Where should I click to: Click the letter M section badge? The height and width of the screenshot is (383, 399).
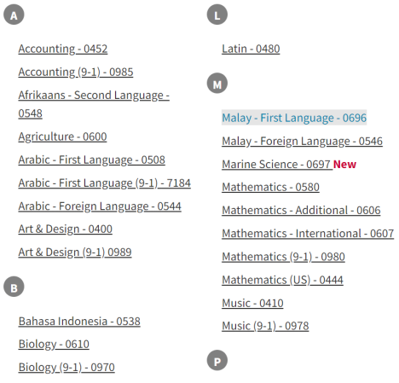pos(217,84)
